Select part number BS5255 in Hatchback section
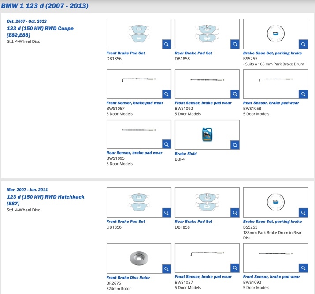The image size is (315, 294). pyautogui.click(x=250, y=227)
